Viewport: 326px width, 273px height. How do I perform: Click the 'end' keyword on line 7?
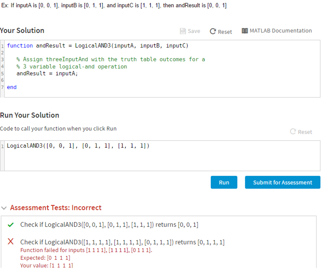pos(12,87)
